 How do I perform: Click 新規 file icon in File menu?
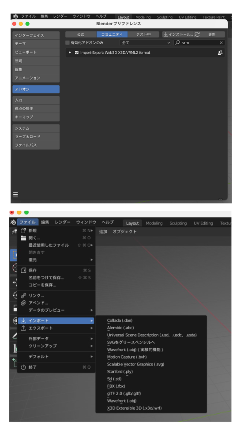click(x=23, y=230)
